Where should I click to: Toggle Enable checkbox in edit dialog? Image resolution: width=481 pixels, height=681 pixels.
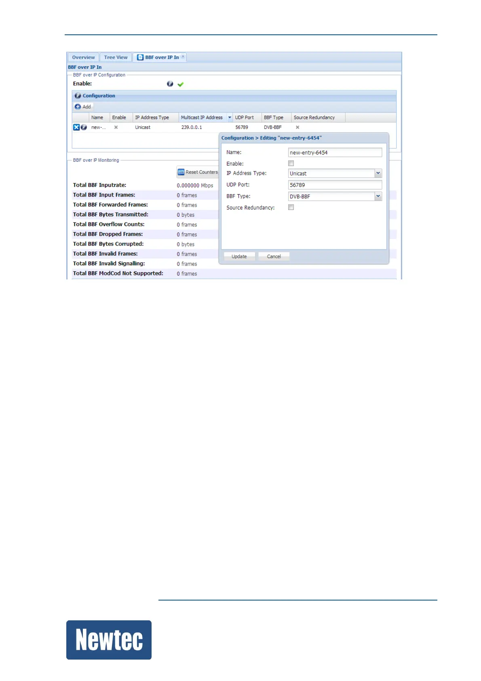point(291,163)
